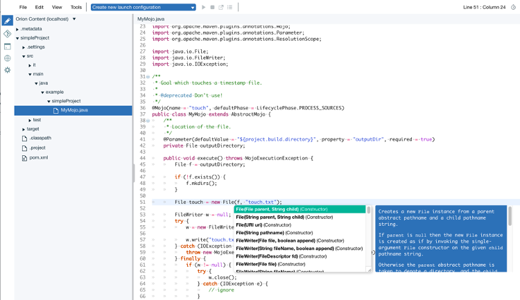Open the launch logs list icon
Viewport: 520px width, 300px height.
pyautogui.click(x=230, y=7)
